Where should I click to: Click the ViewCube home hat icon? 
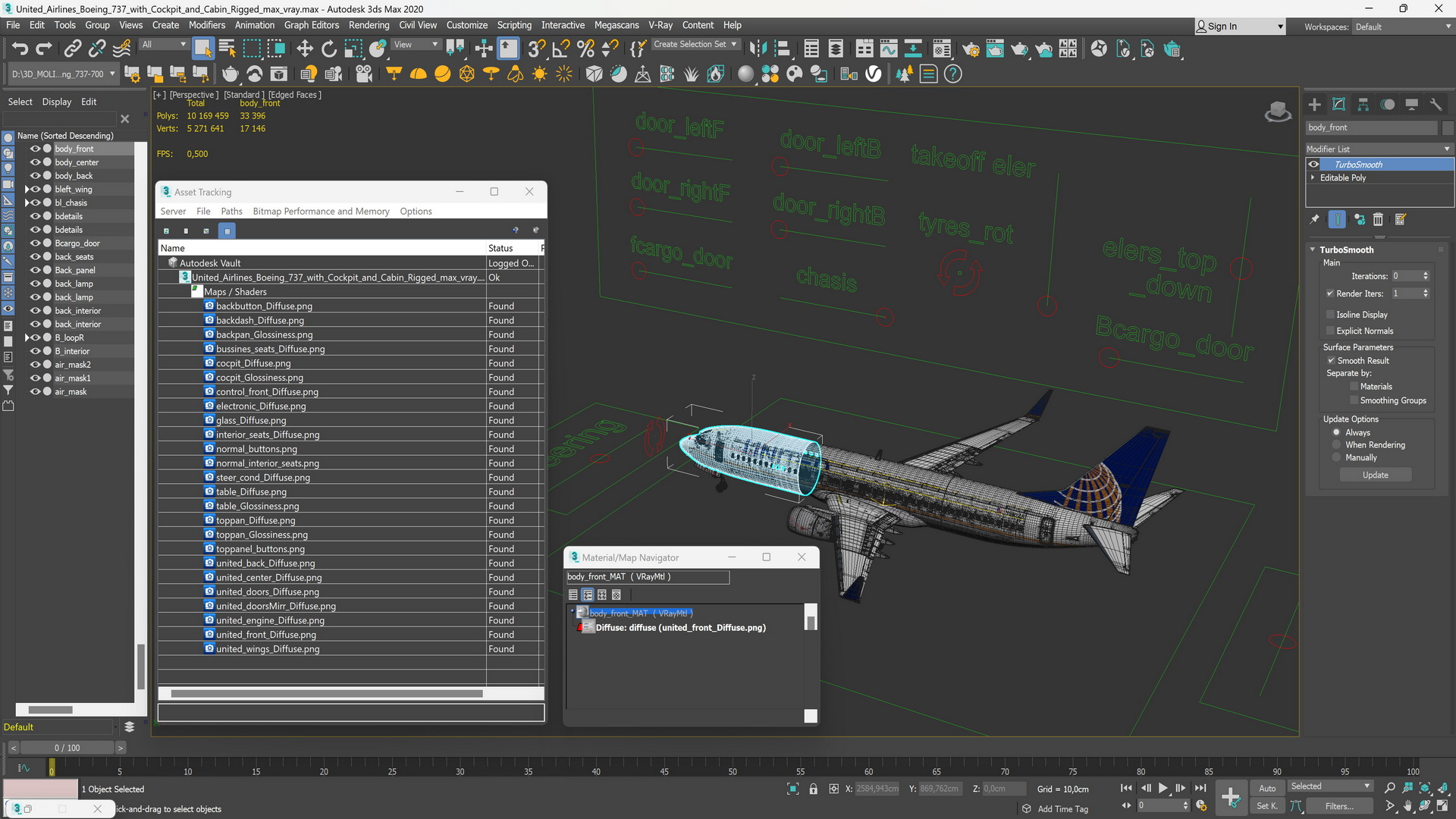(1278, 111)
